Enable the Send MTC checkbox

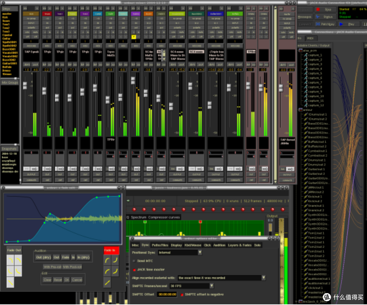134,261
